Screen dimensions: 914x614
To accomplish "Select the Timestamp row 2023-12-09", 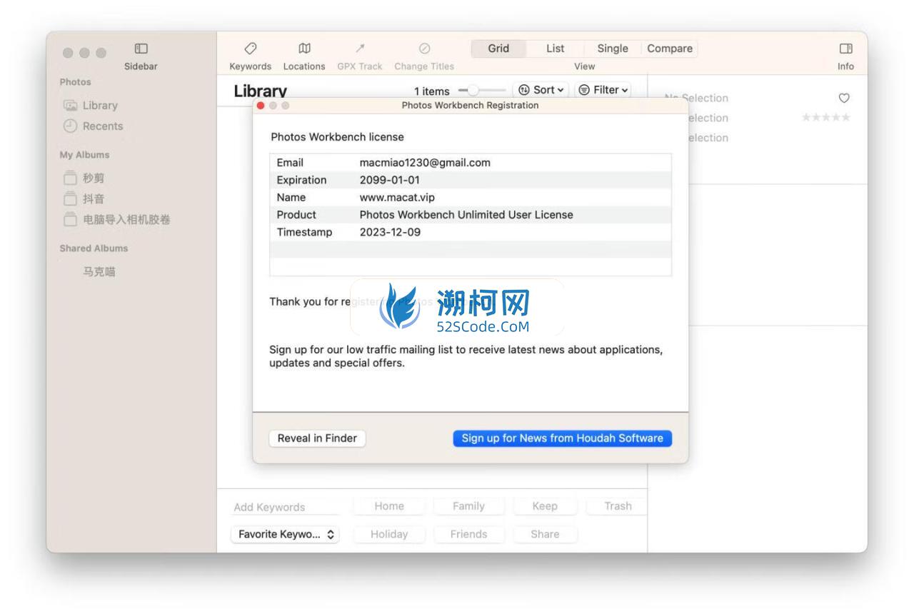I will [x=471, y=232].
